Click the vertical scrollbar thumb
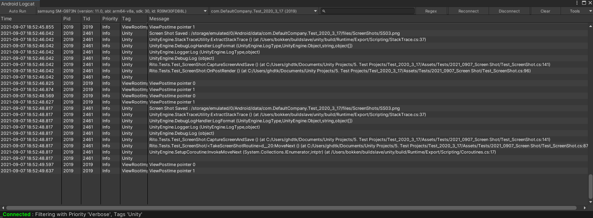Viewport: 593px width, 218px height. click(590, 186)
